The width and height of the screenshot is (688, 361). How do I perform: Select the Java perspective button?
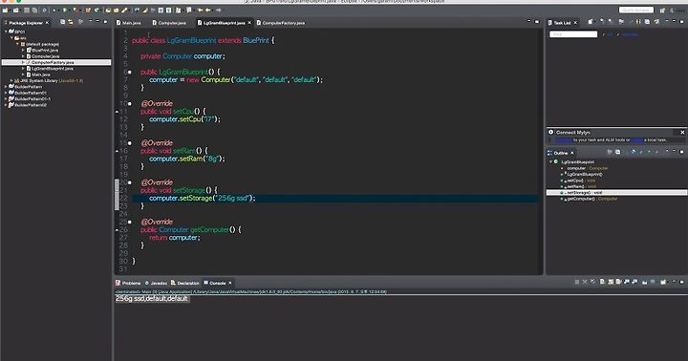coord(677,11)
